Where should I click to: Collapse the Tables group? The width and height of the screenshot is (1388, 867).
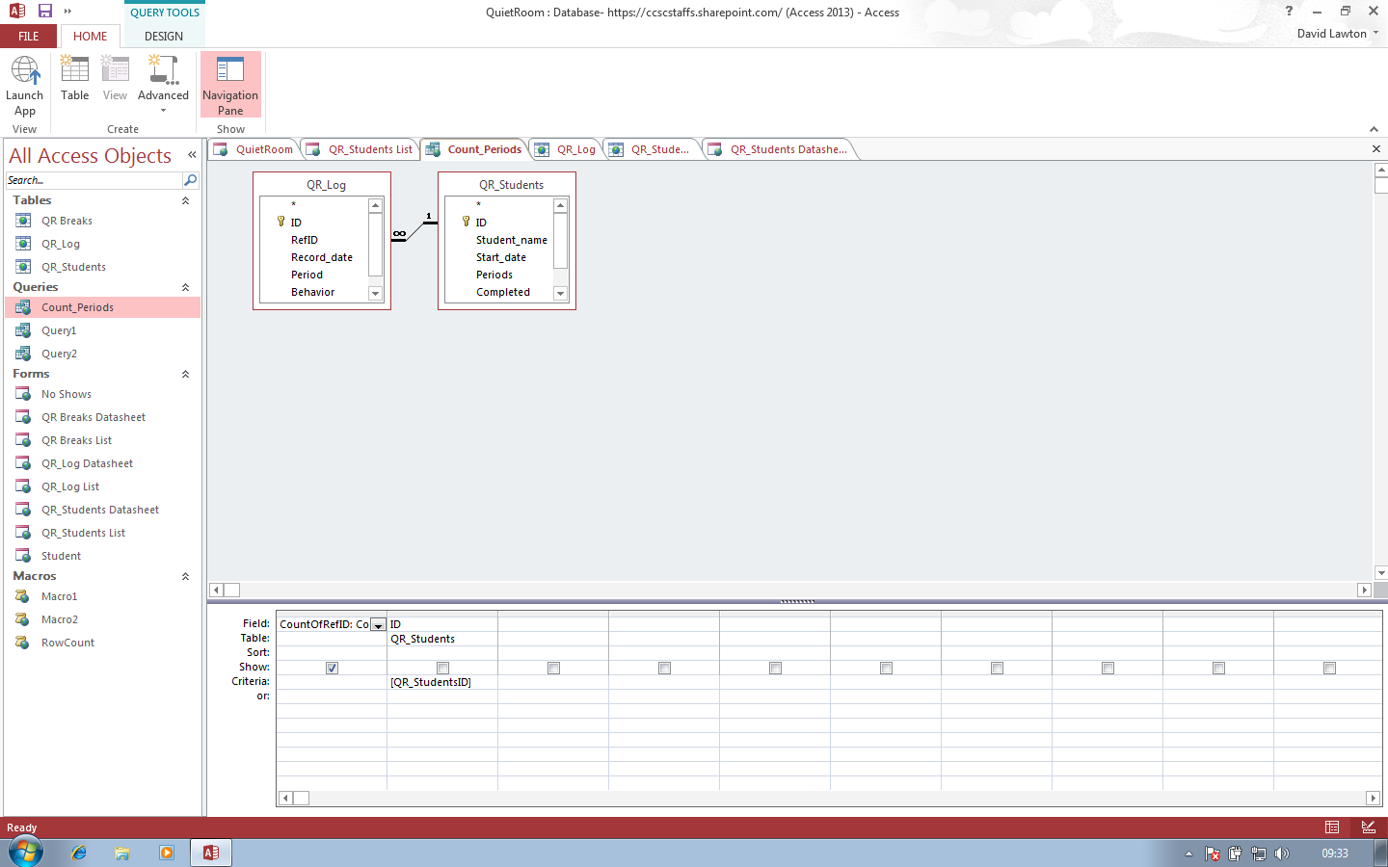(185, 200)
